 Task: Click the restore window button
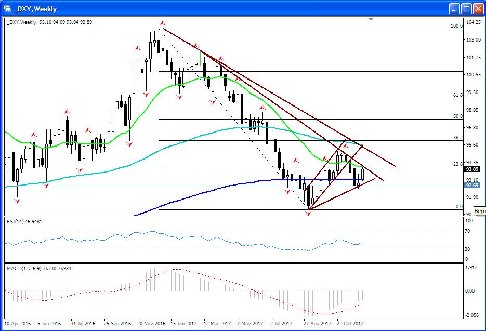point(467,9)
